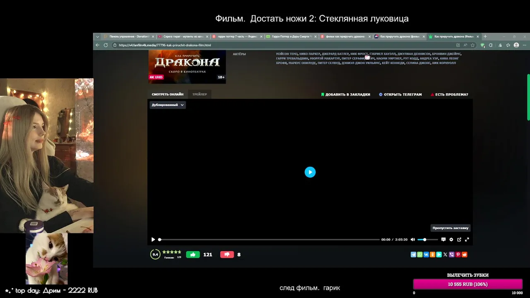Screen dimensions: 530x298
Task: Click Есть проблема? link
Action: 450,94
